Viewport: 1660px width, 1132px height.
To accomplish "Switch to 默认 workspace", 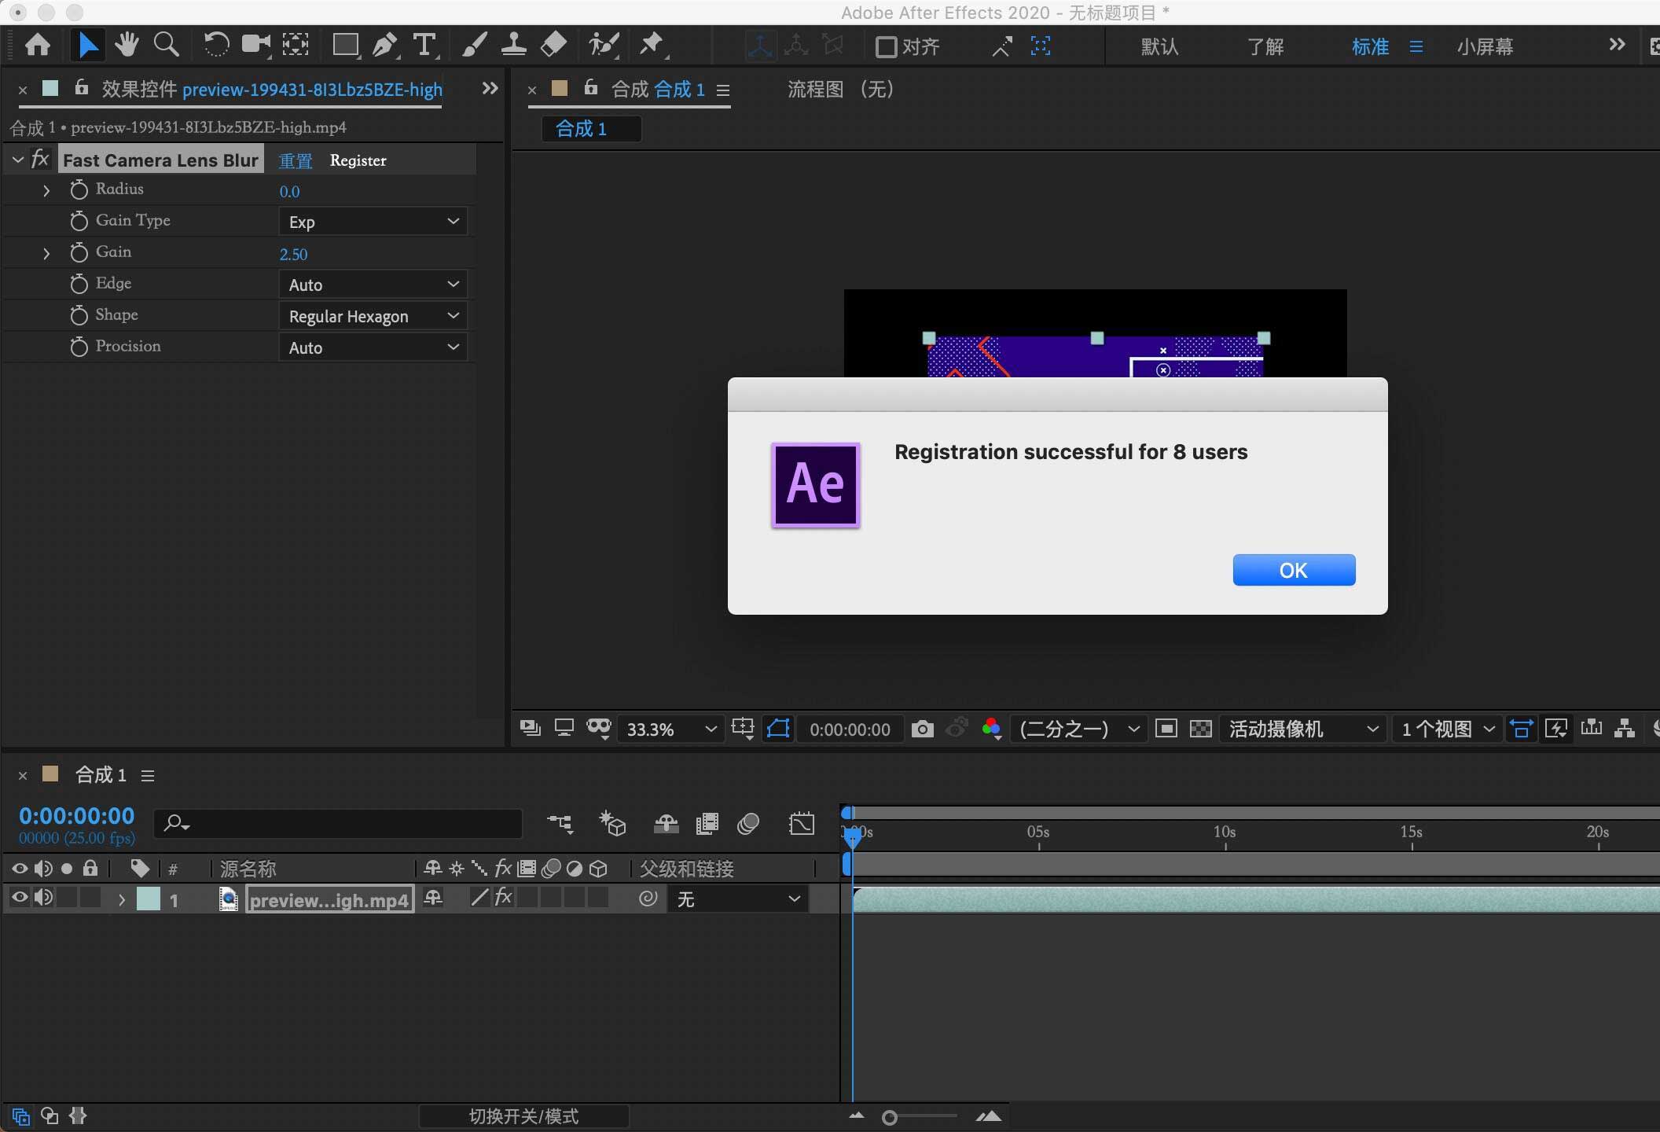I will click(x=1160, y=47).
